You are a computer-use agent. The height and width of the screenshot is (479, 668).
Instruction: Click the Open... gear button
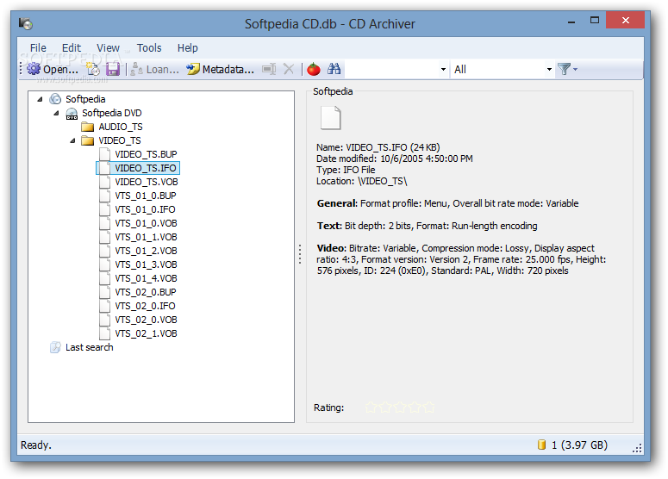tap(53, 69)
